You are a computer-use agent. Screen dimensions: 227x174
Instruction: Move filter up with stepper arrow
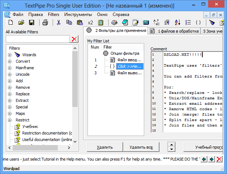pos(171,145)
